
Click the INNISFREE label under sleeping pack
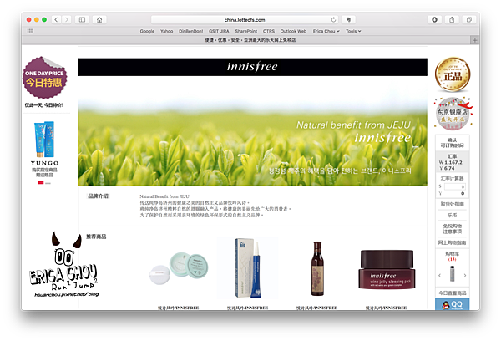(387, 308)
